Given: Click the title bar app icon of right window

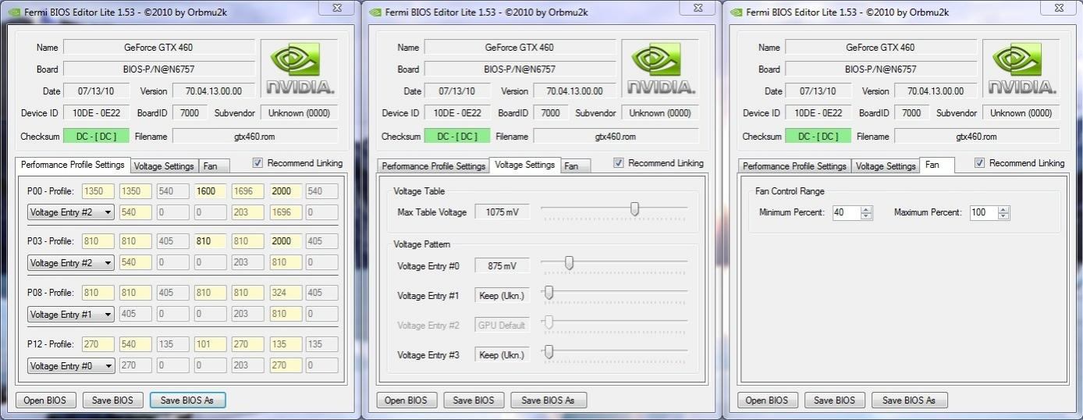Looking at the screenshot, I should point(735,12).
